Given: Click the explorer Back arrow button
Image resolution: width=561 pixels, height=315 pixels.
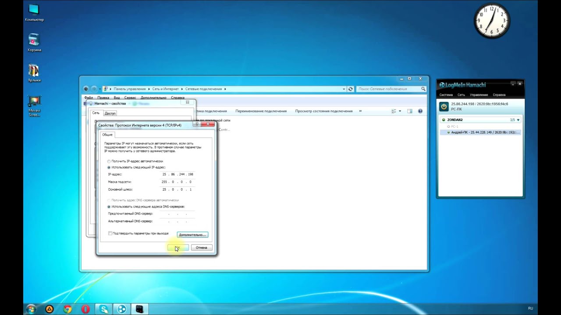Looking at the screenshot, I should pyautogui.click(x=86, y=89).
